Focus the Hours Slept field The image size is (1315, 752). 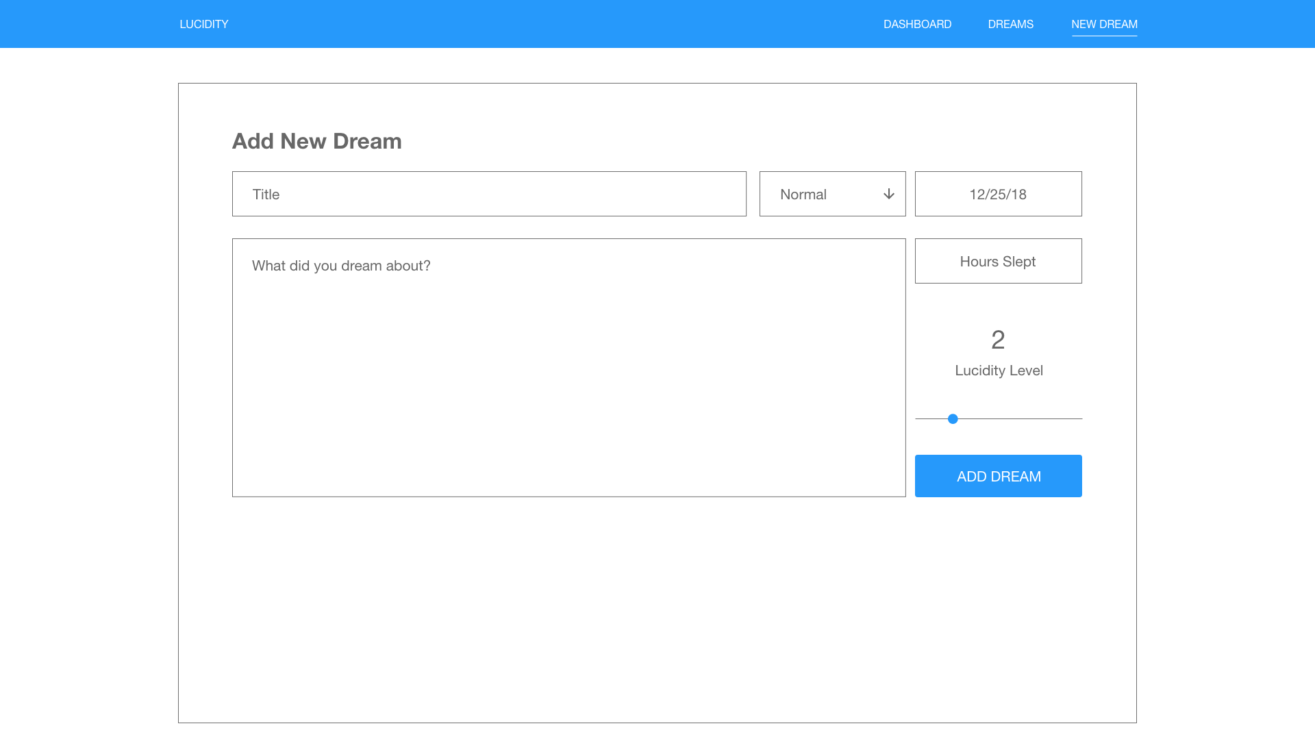point(998,261)
